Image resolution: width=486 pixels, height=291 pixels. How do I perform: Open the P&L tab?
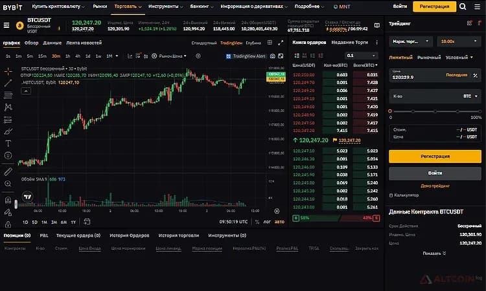[43, 235]
